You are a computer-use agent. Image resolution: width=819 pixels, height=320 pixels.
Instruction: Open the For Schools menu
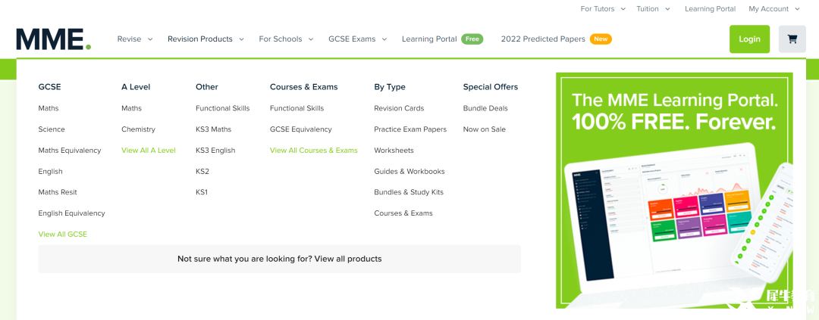281,39
